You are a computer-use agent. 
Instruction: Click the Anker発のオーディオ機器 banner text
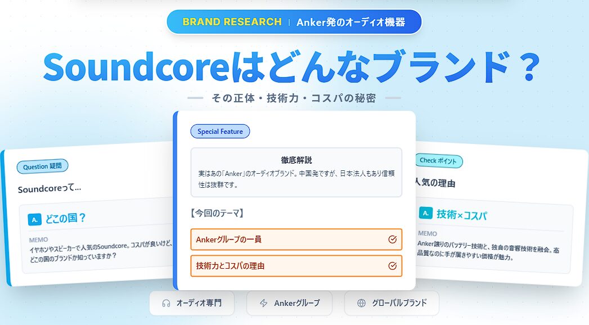point(352,22)
